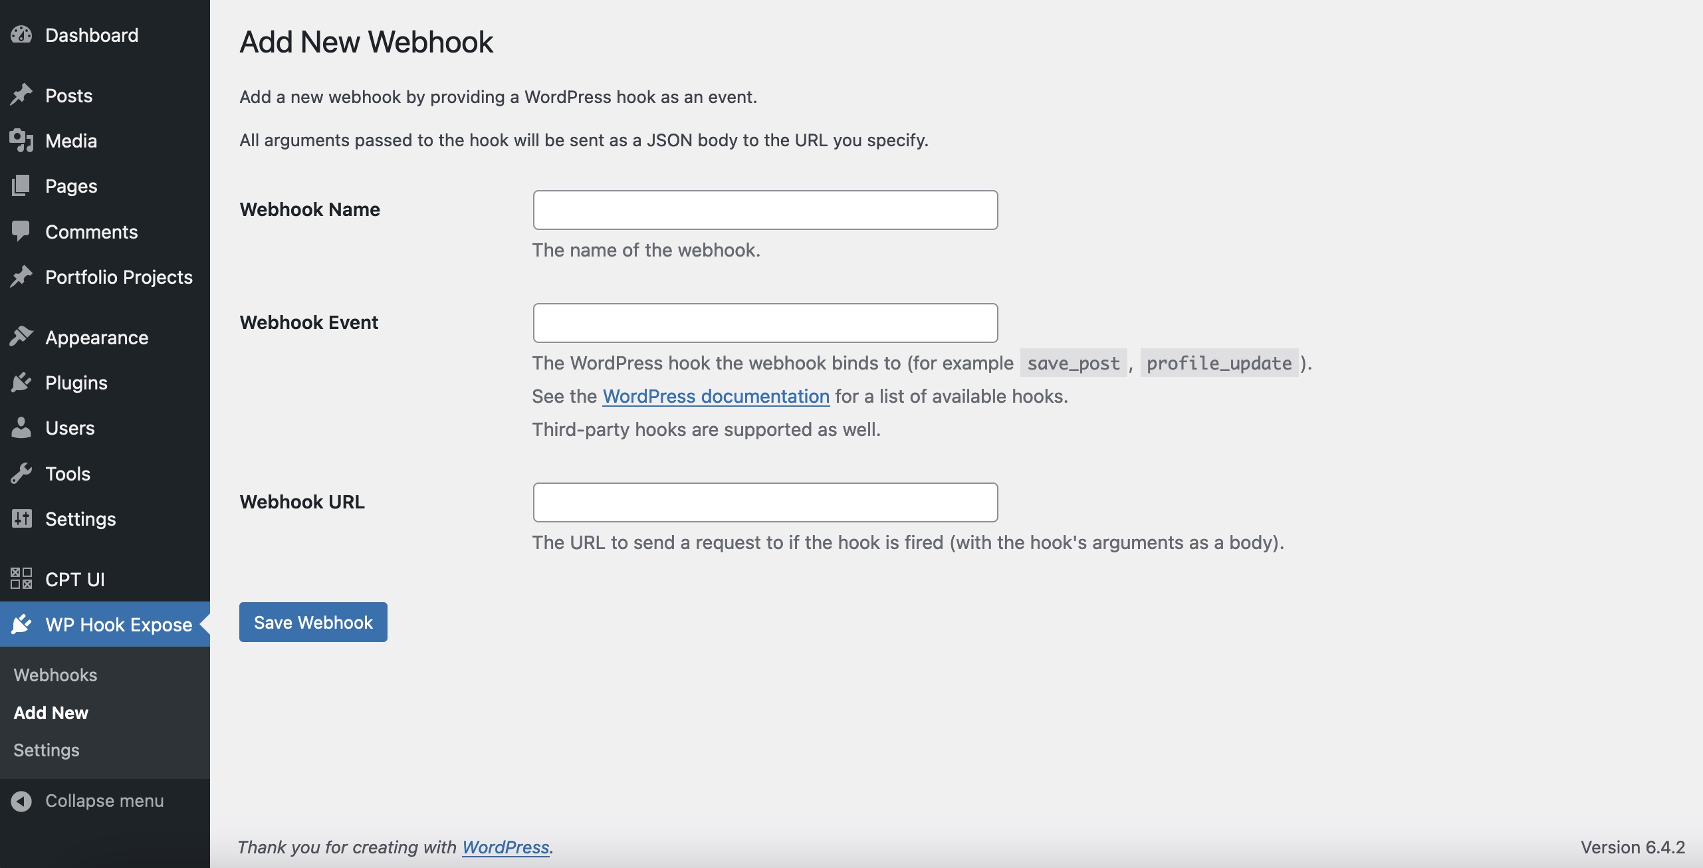Click the Posts pushpin icon

pyautogui.click(x=21, y=95)
